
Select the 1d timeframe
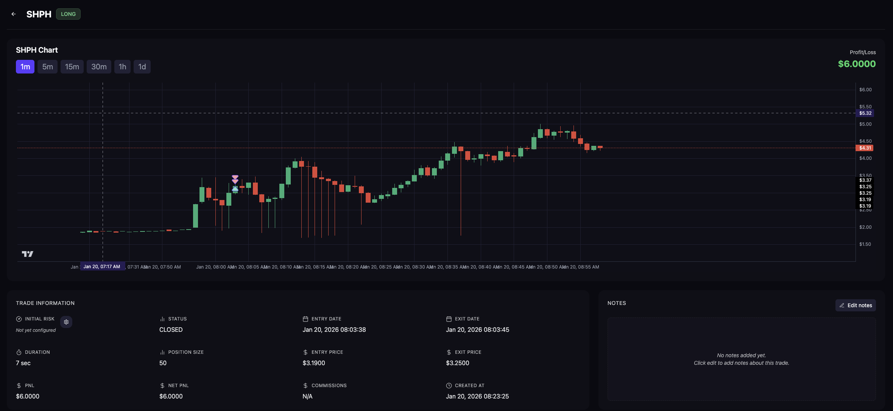pyautogui.click(x=142, y=67)
